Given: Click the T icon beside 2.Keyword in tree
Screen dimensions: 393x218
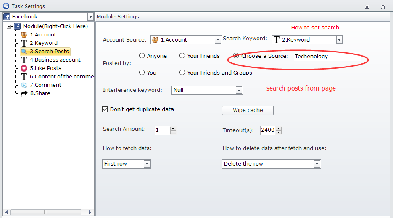Looking at the screenshot, I should point(24,43).
